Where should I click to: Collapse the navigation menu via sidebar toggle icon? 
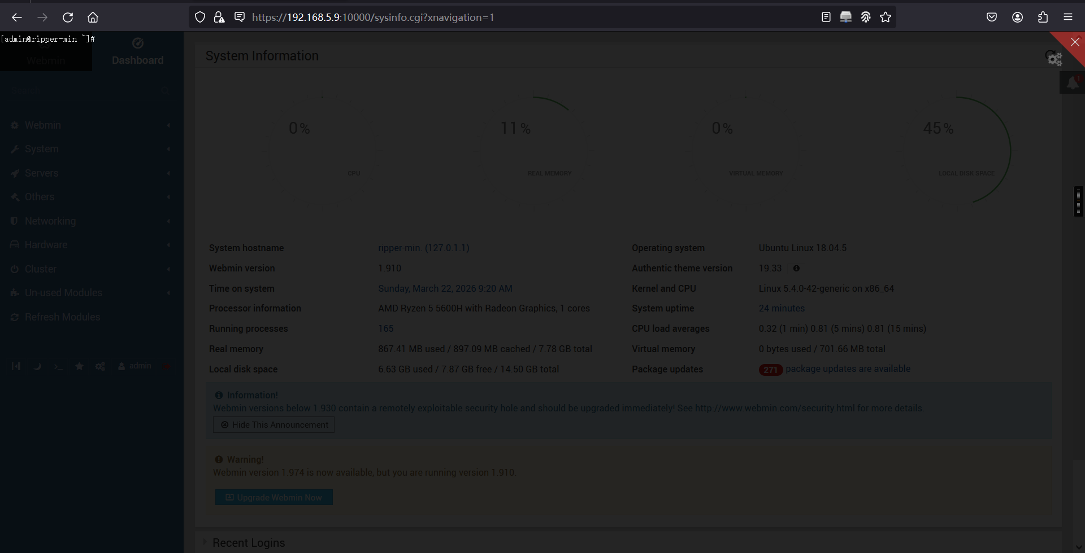pyautogui.click(x=16, y=366)
